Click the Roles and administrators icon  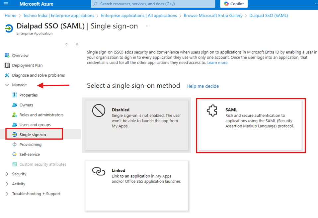[x=15, y=115]
